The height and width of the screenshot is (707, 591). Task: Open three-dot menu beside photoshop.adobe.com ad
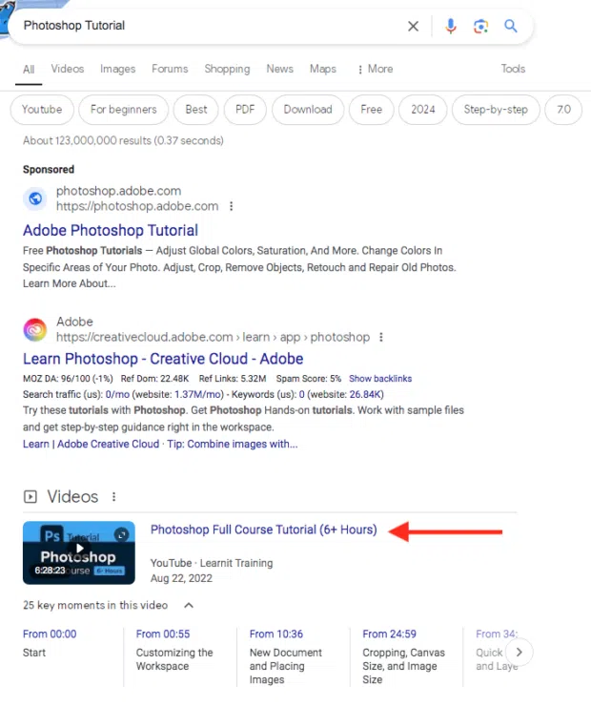point(231,206)
